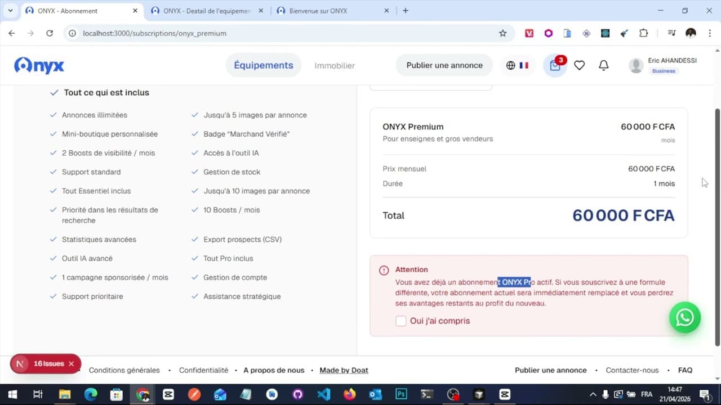Click the Eric AHANDESSI profile avatar

point(636,65)
